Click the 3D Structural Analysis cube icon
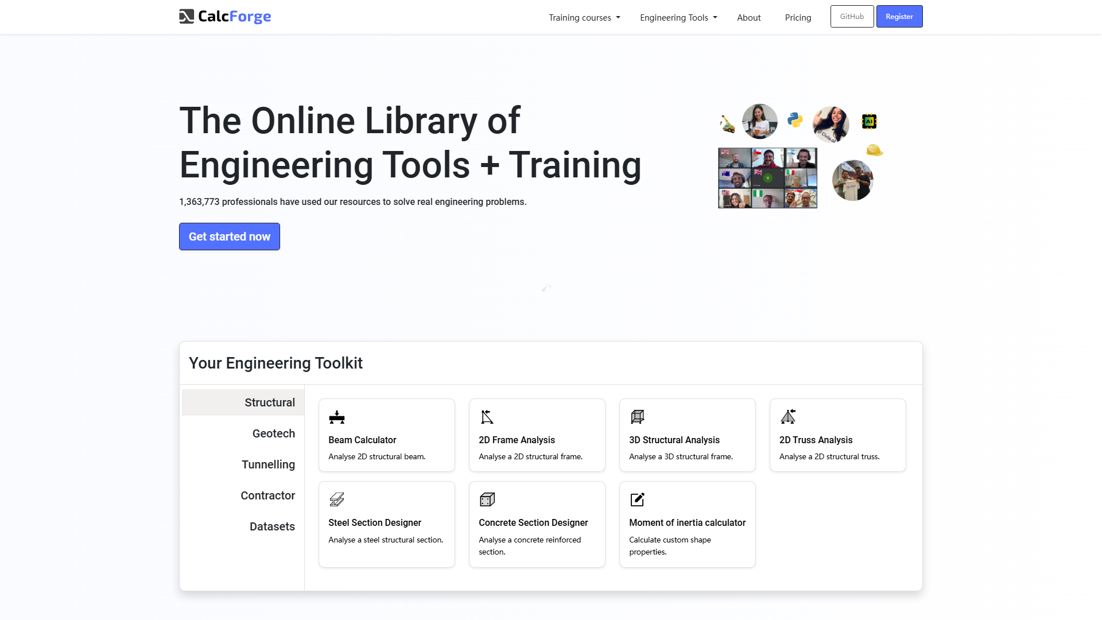 point(637,417)
